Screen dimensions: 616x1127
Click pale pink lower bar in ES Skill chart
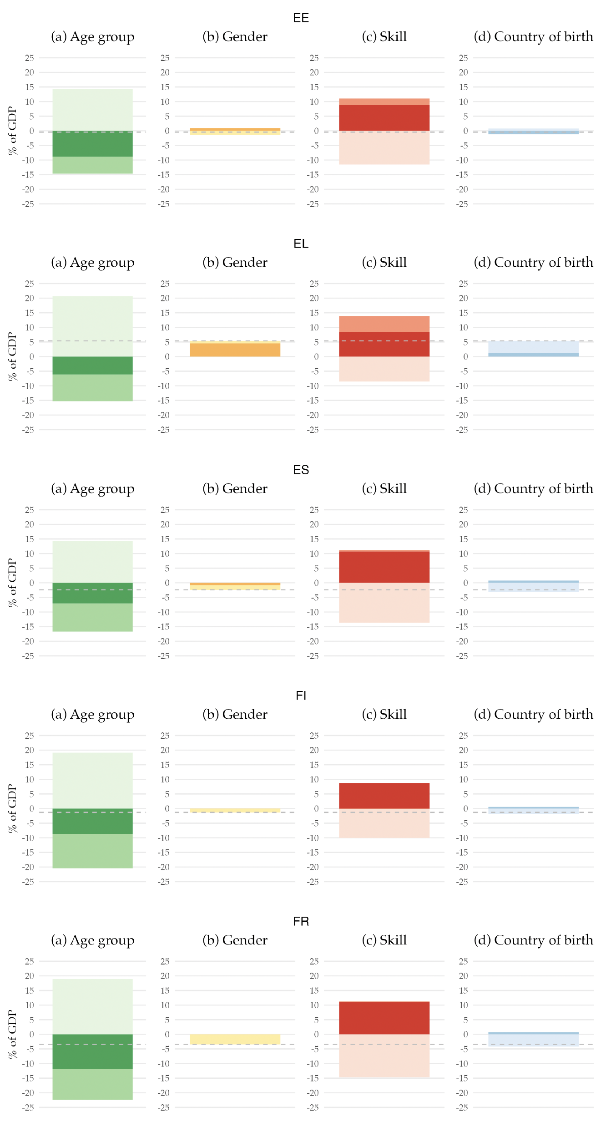tap(384, 603)
